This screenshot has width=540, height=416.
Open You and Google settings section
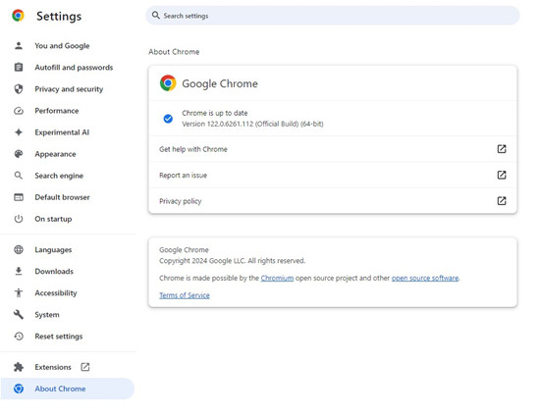click(x=62, y=46)
